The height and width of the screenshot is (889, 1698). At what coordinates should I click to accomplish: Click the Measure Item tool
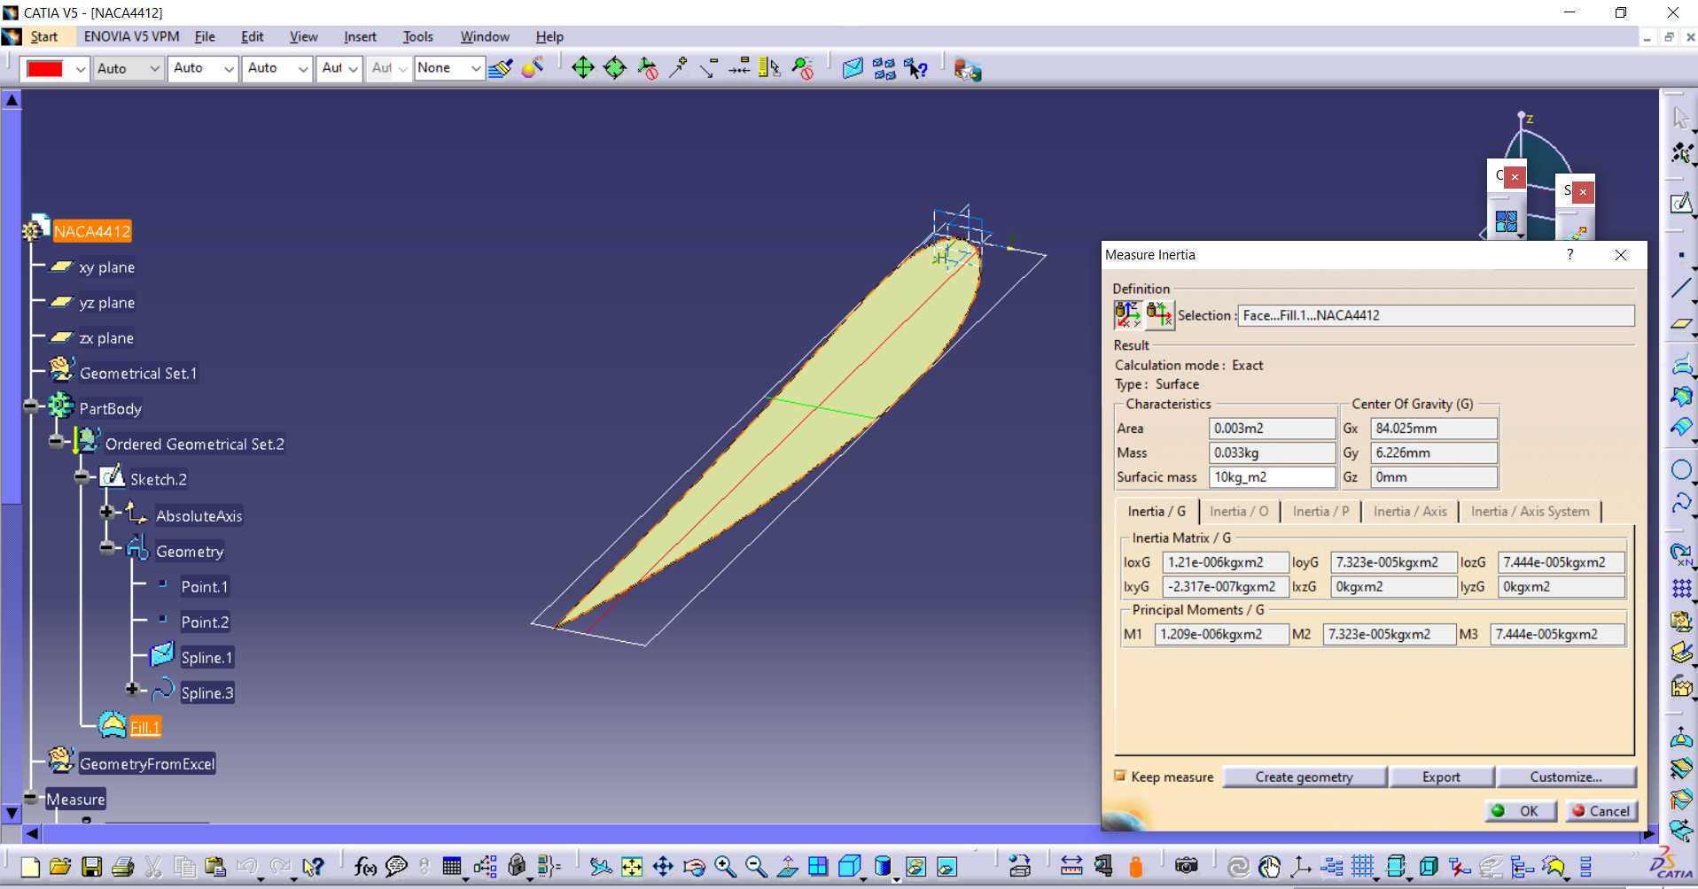point(1103,867)
